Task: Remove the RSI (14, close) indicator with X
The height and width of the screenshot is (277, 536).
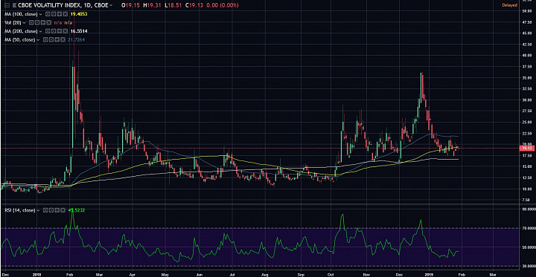Action: pos(63,210)
